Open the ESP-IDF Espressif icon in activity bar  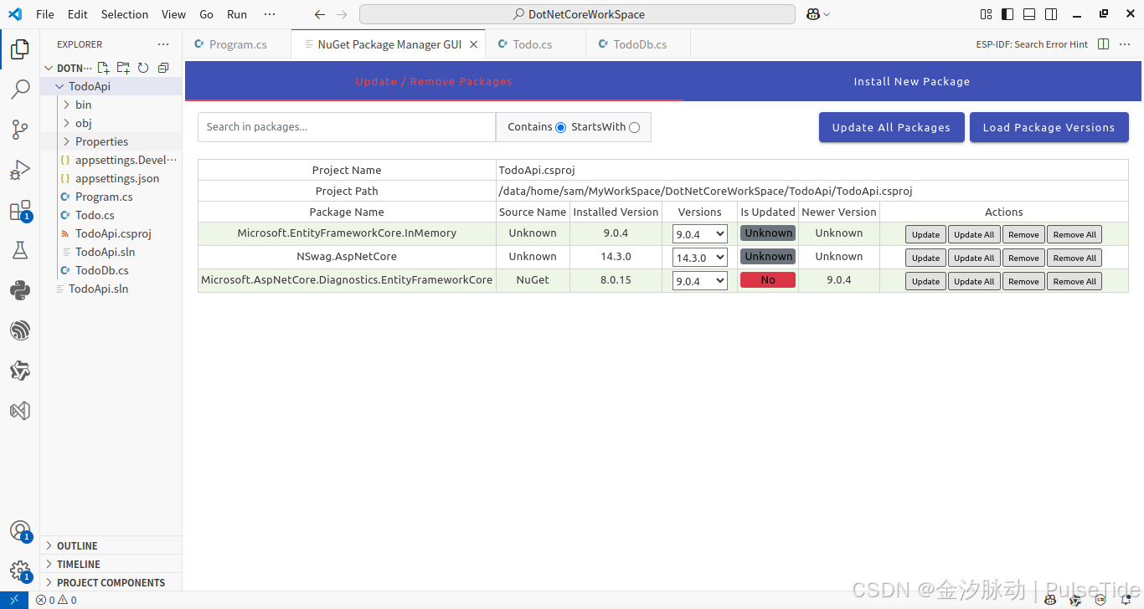point(20,330)
